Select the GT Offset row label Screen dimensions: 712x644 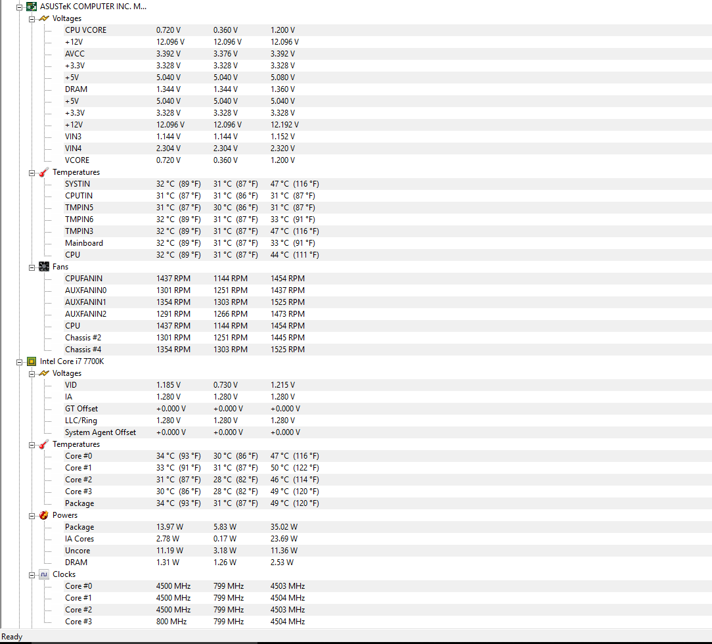click(81, 408)
